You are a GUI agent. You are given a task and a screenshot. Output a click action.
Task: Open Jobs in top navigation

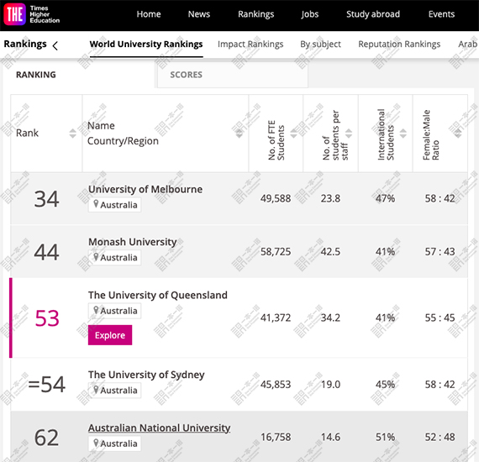pos(310,14)
